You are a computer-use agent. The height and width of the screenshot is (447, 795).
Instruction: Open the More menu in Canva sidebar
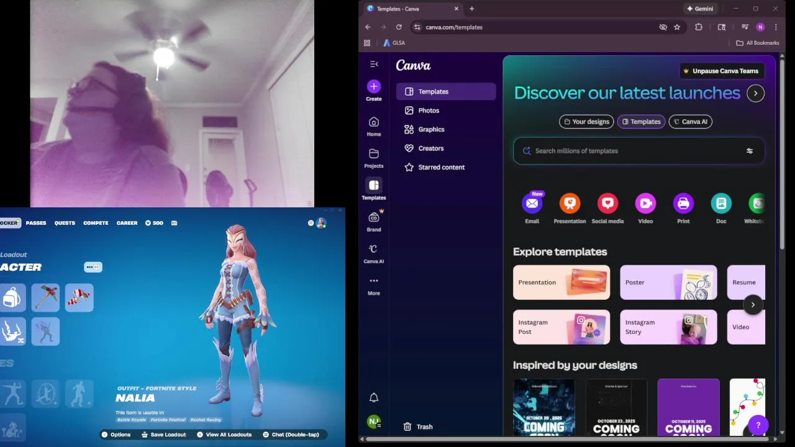point(373,284)
